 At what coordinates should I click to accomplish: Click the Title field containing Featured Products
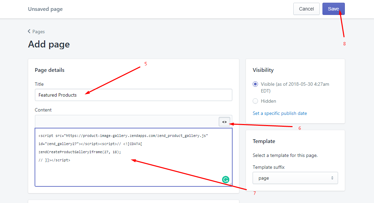(134, 95)
